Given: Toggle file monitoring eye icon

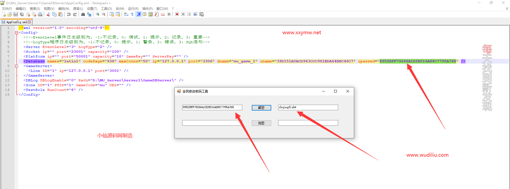Looking at the screenshot, I should [169, 14].
